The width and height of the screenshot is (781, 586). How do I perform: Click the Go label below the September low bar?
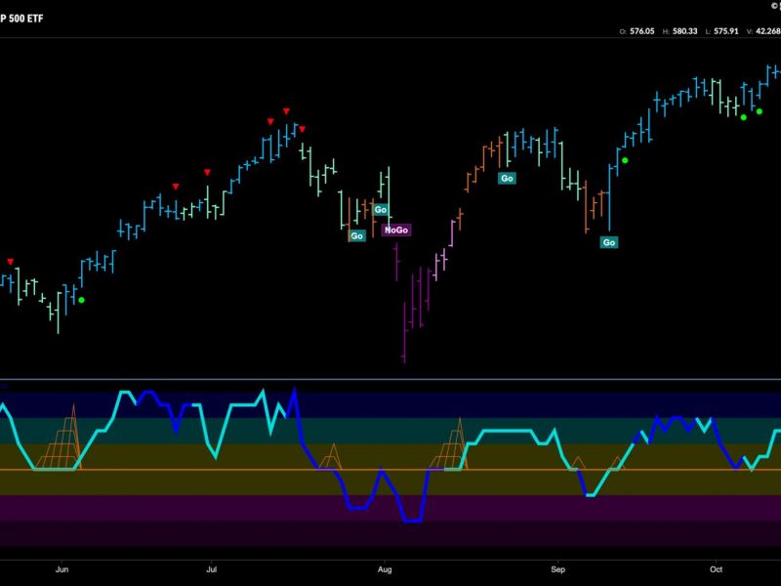[x=609, y=242]
